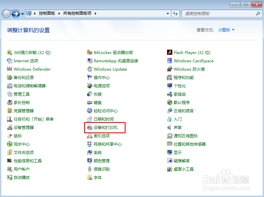This screenshot has height=197, width=264.
Task: Expand the address bar history dropdown
Action: 168,13
